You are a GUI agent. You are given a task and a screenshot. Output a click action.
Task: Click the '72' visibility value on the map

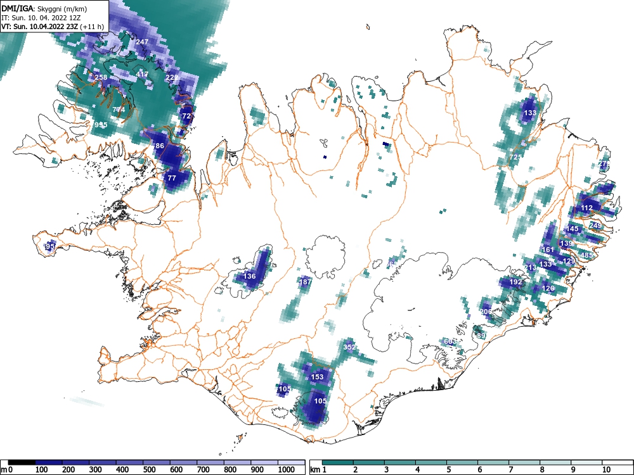click(x=186, y=116)
